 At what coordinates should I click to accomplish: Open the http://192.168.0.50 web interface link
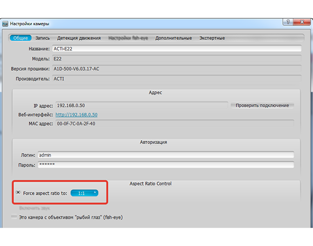coord(77,115)
